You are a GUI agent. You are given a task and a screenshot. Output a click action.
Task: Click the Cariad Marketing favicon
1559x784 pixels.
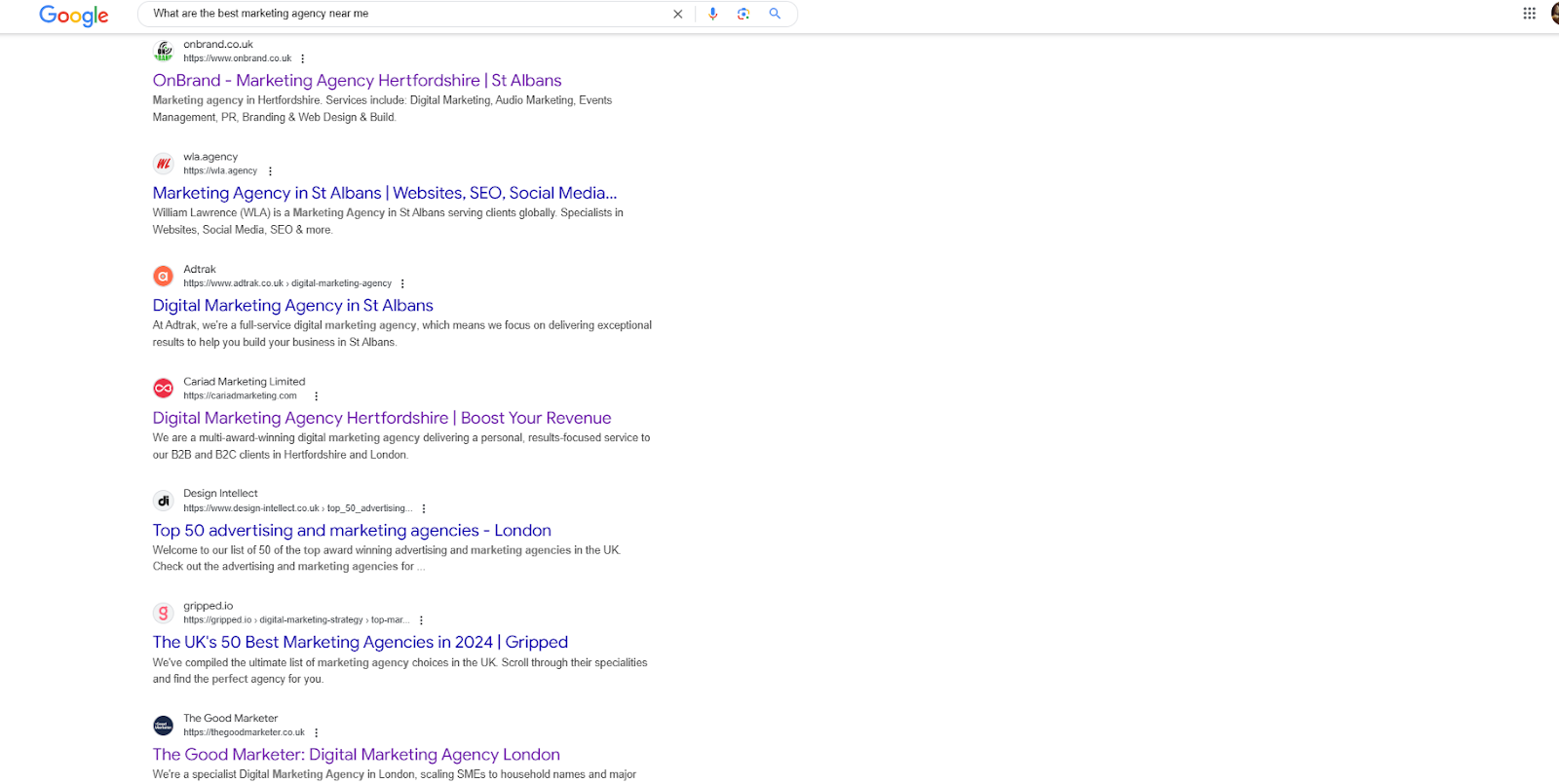click(164, 389)
